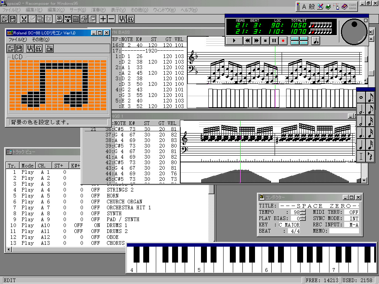Click the drum machine panel icon in toolbar
Screen dimensions: 379x284
76,19
